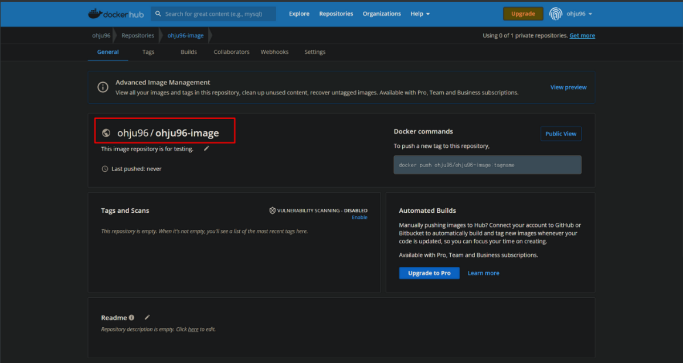Click the orange Upgrade button
This screenshot has width=683, height=363.
523,14
